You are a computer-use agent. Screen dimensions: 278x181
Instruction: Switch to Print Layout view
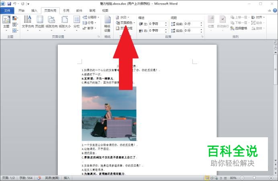coord(207,178)
